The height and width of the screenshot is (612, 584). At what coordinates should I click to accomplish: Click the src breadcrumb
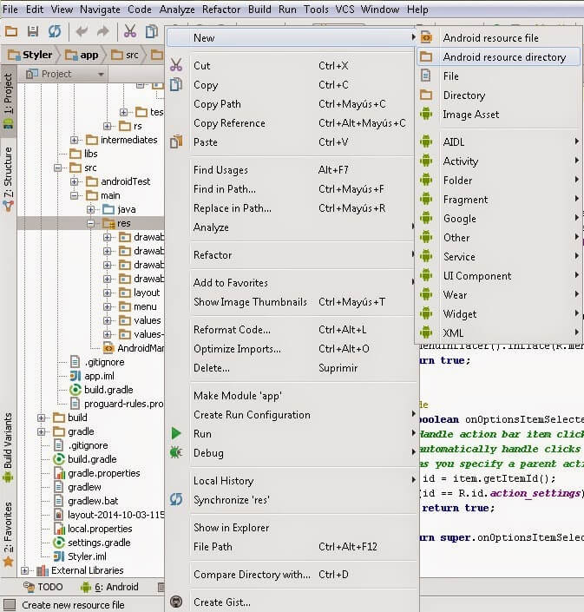coord(125,55)
